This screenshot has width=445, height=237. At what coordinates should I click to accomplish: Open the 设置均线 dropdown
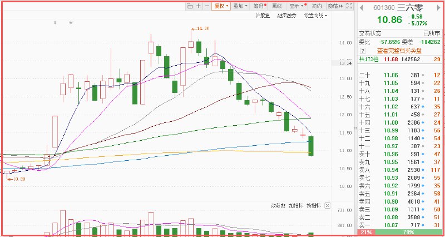coord(315,16)
